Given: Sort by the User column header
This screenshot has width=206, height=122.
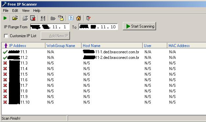Looking at the screenshot, I should (155, 45).
